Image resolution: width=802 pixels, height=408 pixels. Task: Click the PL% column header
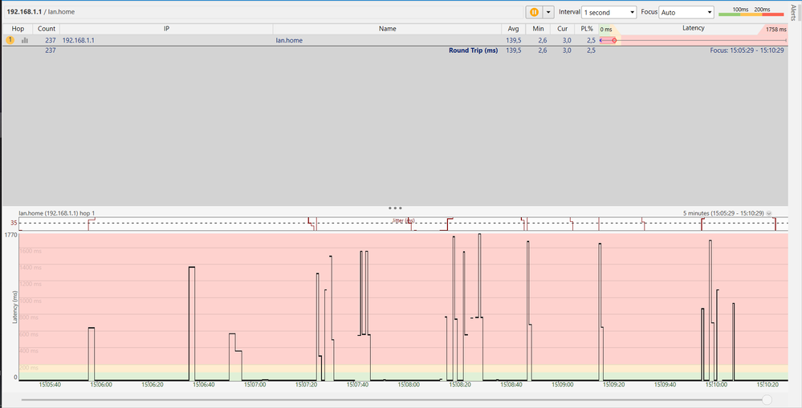587,28
